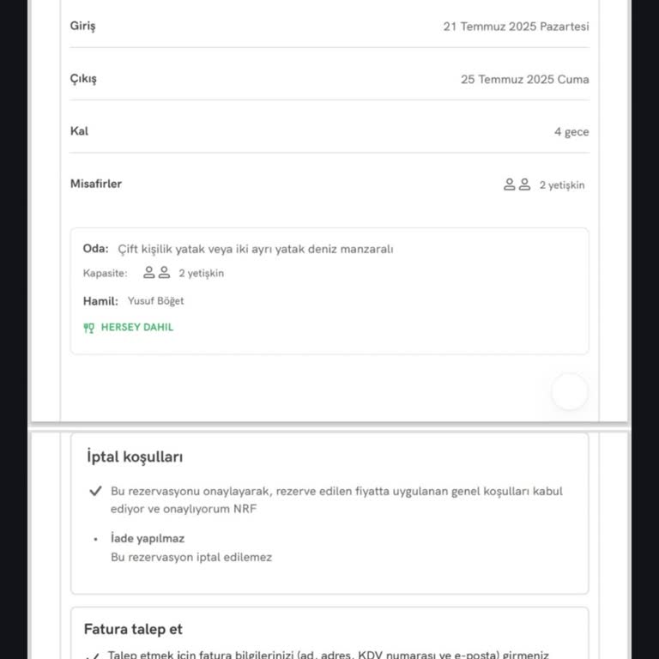
Task: Click the İptal koşulları heading
Action: (x=135, y=457)
